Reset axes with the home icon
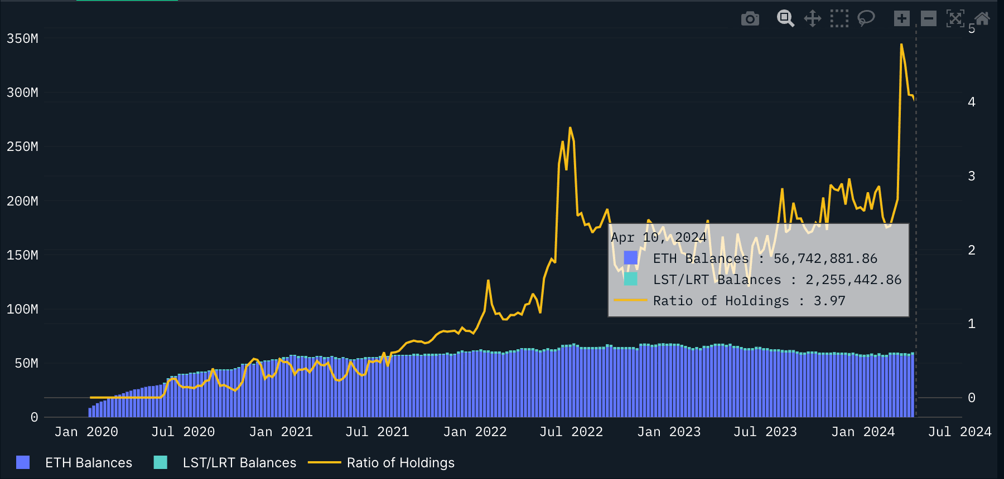Screen dimensions: 1004x479 (982, 19)
